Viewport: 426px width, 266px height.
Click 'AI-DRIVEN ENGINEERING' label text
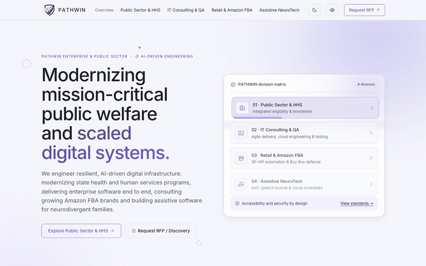click(167, 56)
